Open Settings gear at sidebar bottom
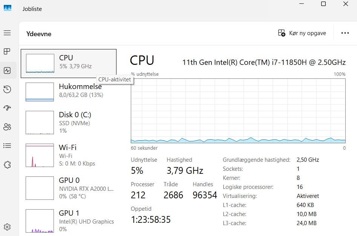357x236 pixels. 7,227
